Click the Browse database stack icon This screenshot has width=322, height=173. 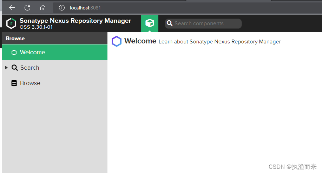[14, 83]
